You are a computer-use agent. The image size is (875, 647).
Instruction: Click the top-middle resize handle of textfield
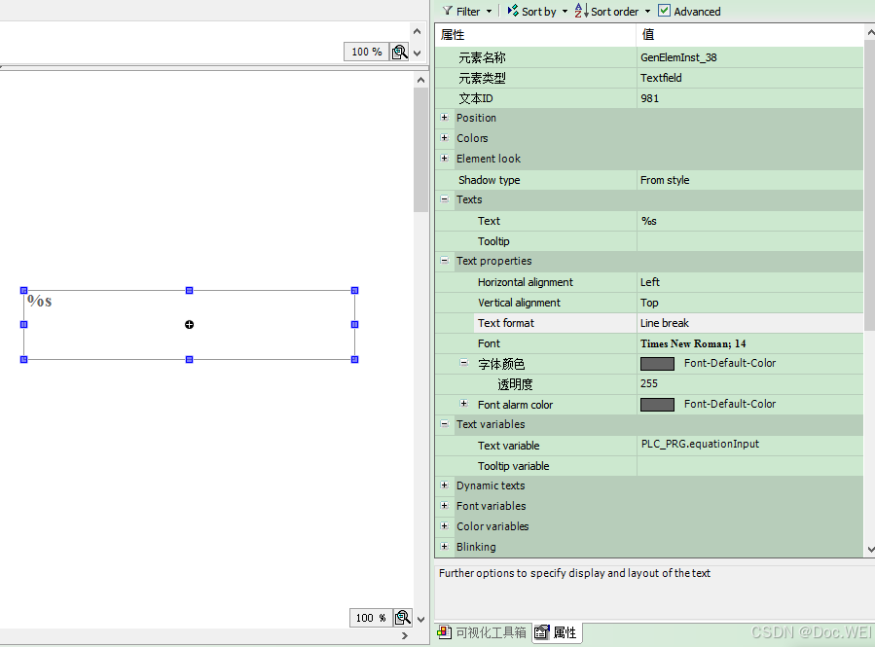[x=189, y=290]
